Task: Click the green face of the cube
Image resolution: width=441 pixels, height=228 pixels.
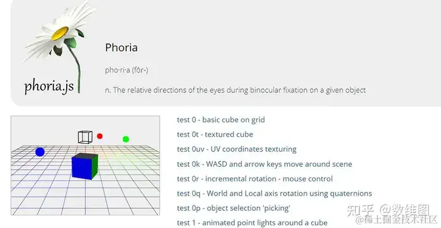Action: [x=95, y=167]
